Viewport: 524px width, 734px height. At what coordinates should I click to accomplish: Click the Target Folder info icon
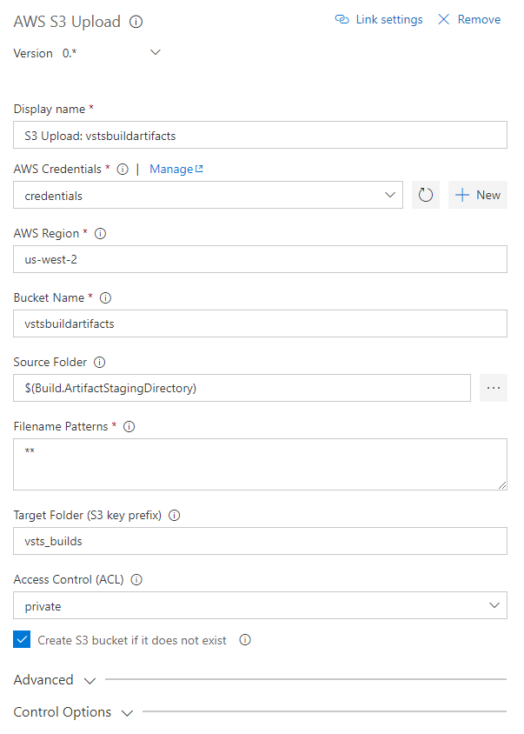click(174, 515)
